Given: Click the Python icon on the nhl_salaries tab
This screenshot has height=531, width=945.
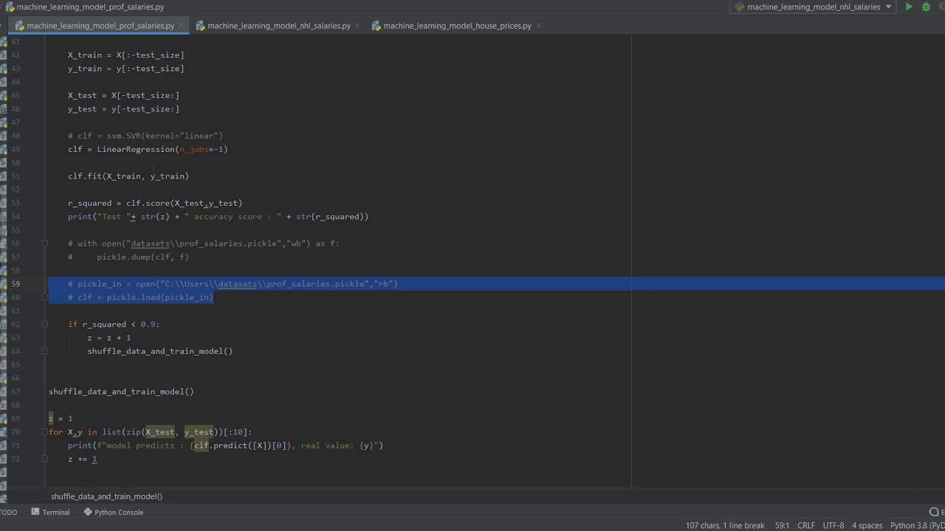Looking at the screenshot, I should click(x=200, y=26).
